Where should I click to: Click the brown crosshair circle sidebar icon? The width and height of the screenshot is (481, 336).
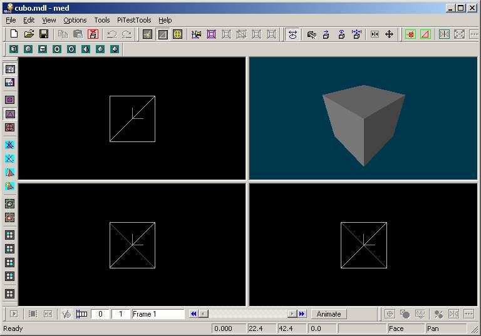pos(10,128)
